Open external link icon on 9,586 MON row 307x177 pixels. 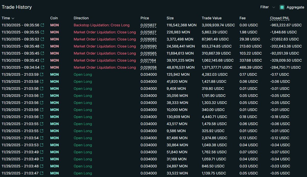(x=42, y=131)
